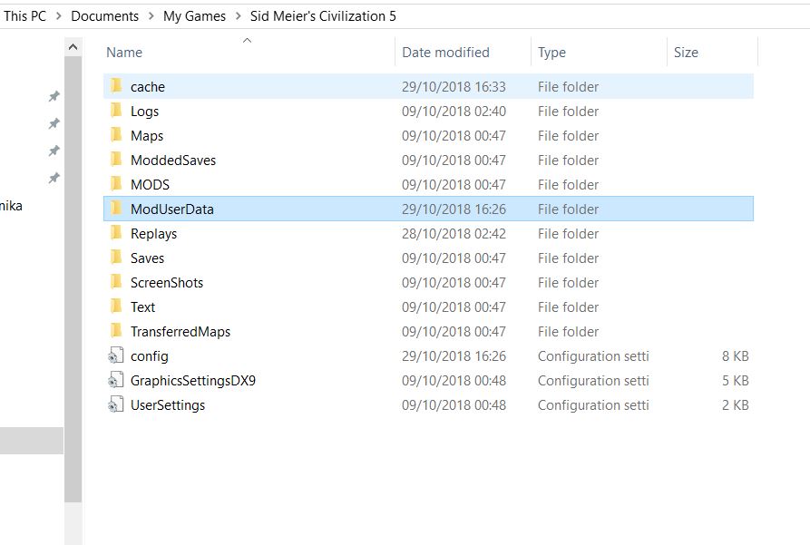This screenshot has height=545, width=810.
Task: Select the ModdedSaves folder name
Action: 173,161
